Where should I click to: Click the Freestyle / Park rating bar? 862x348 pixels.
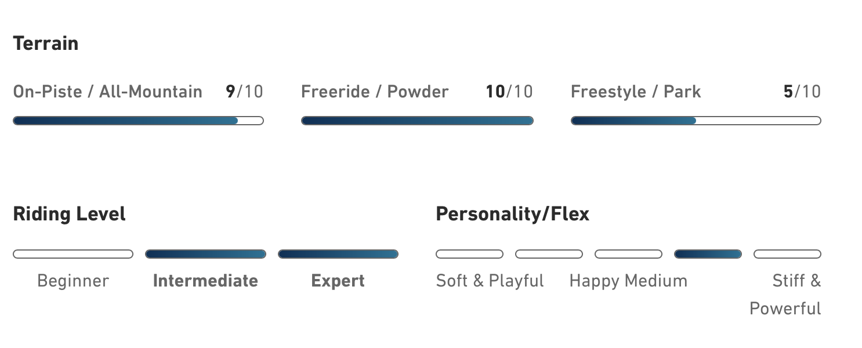point(696,121)
